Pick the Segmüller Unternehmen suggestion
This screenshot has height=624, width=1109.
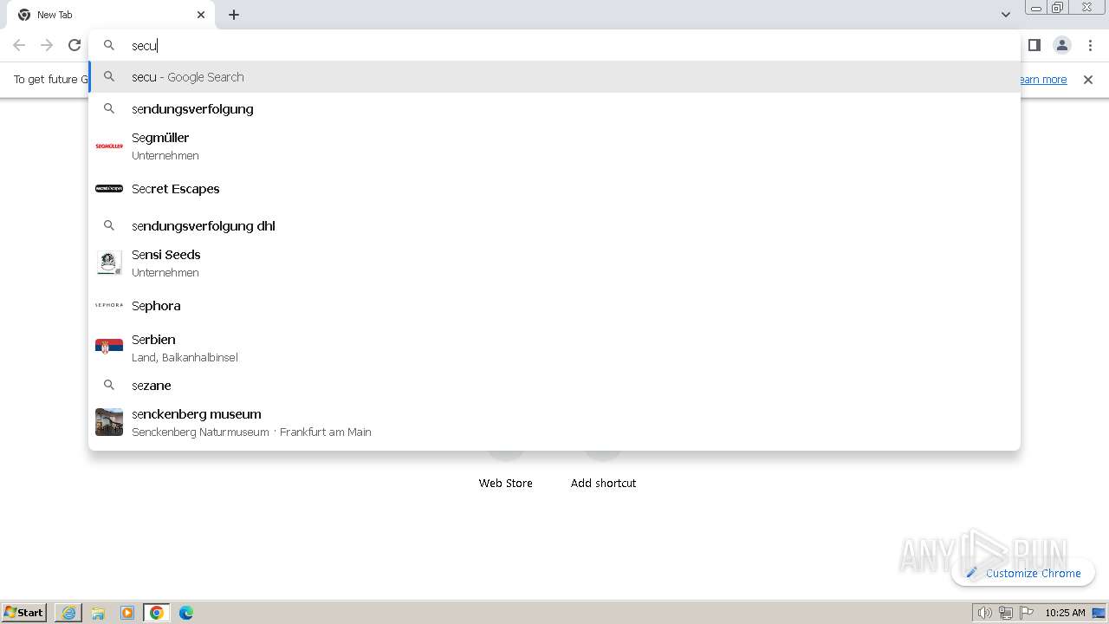(x=554, y=146)
